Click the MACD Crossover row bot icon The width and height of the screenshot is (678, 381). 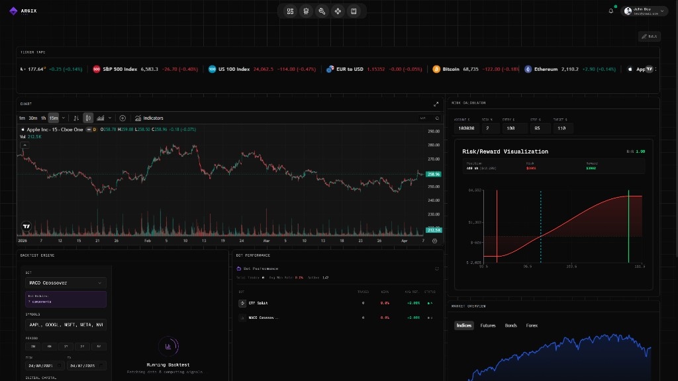point(242,317)
